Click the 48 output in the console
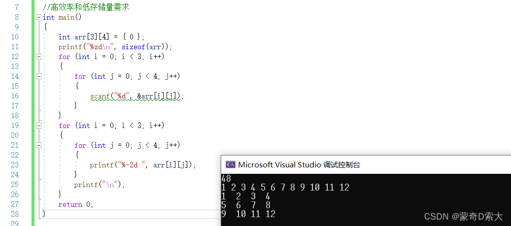 226,178
